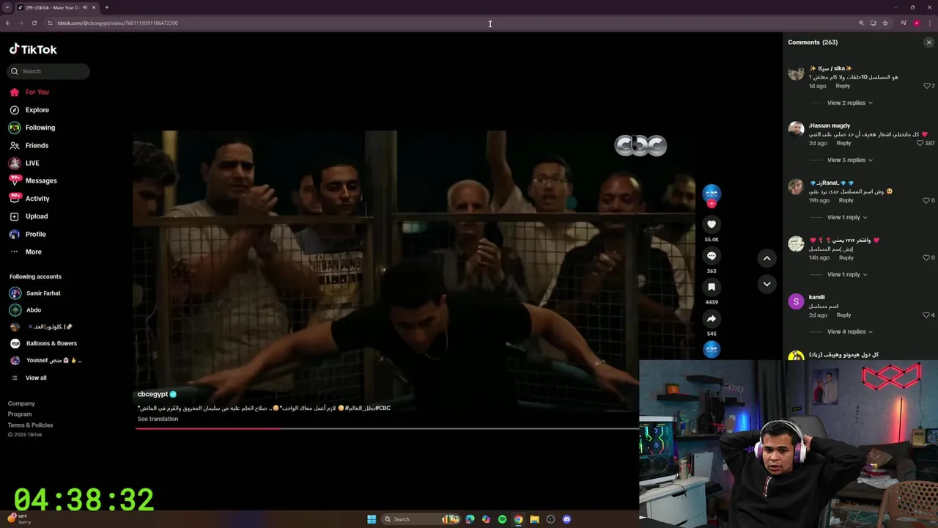Follow the creator using the red plus
Image resolution: width=938 pixels, height=528 pixels.
[712, 204]
